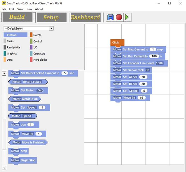Open the Move By dropdown in script block

(129, 98)
